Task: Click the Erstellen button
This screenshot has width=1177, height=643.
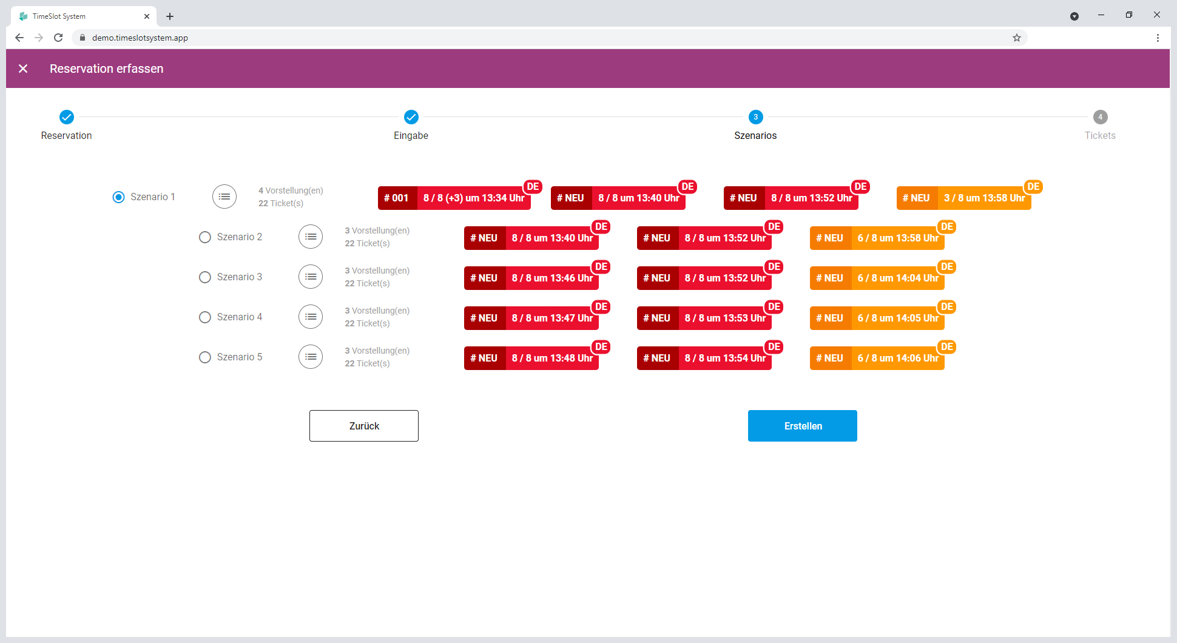Action: (x=803, y=426)
